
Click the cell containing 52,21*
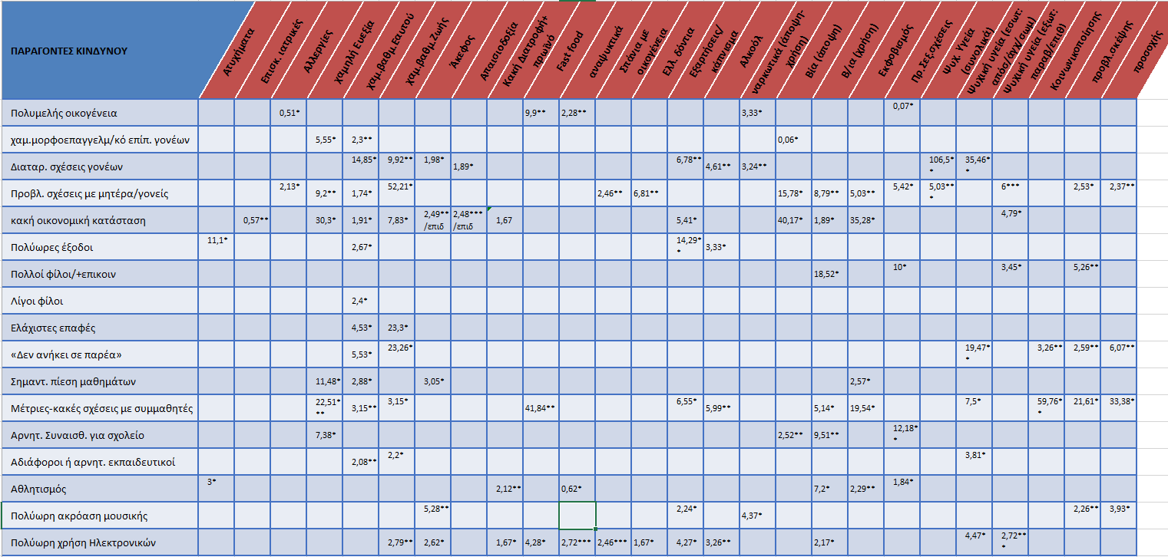pos(397,193)
